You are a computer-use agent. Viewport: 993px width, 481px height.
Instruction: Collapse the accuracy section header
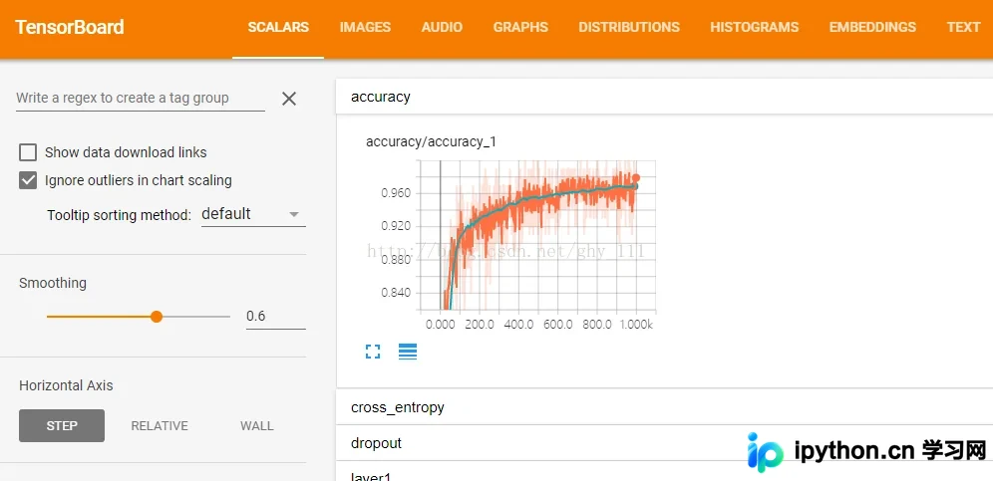coord(664,97)
